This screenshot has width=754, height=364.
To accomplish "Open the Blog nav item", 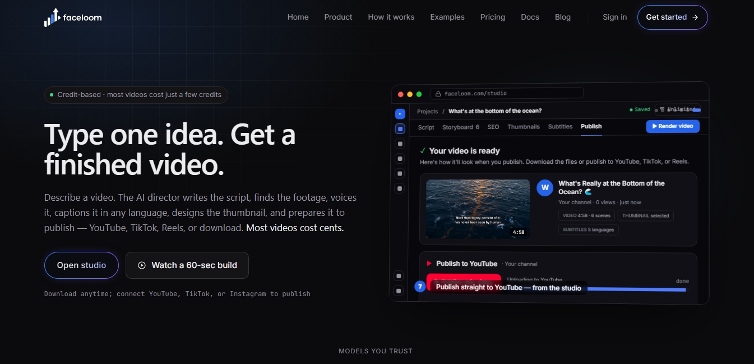I will 563,17.
